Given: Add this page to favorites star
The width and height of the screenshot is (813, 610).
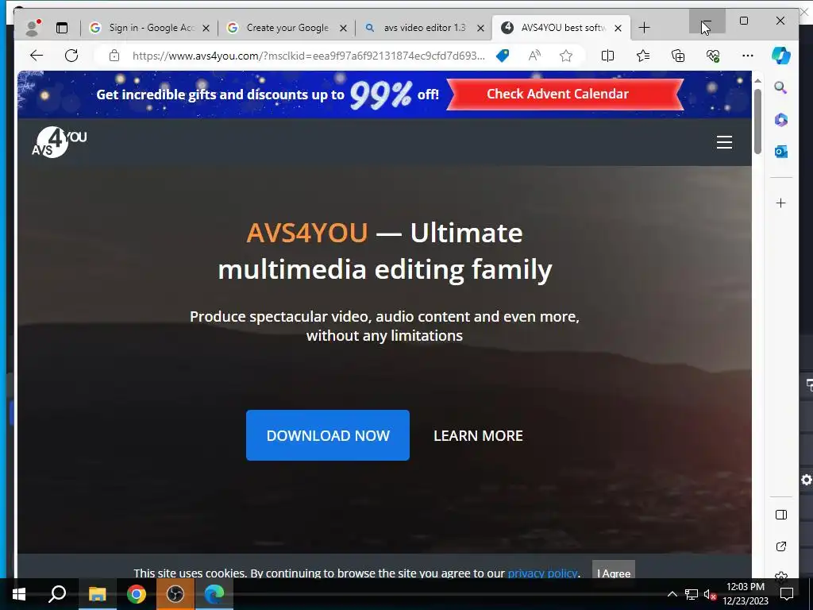Looking at the screenshot, I should [x=565, y=56].
